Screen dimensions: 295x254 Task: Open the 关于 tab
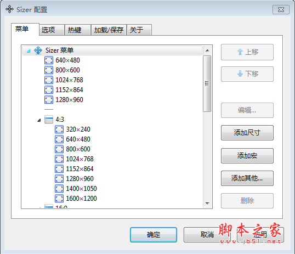click(x=139, y=30)
